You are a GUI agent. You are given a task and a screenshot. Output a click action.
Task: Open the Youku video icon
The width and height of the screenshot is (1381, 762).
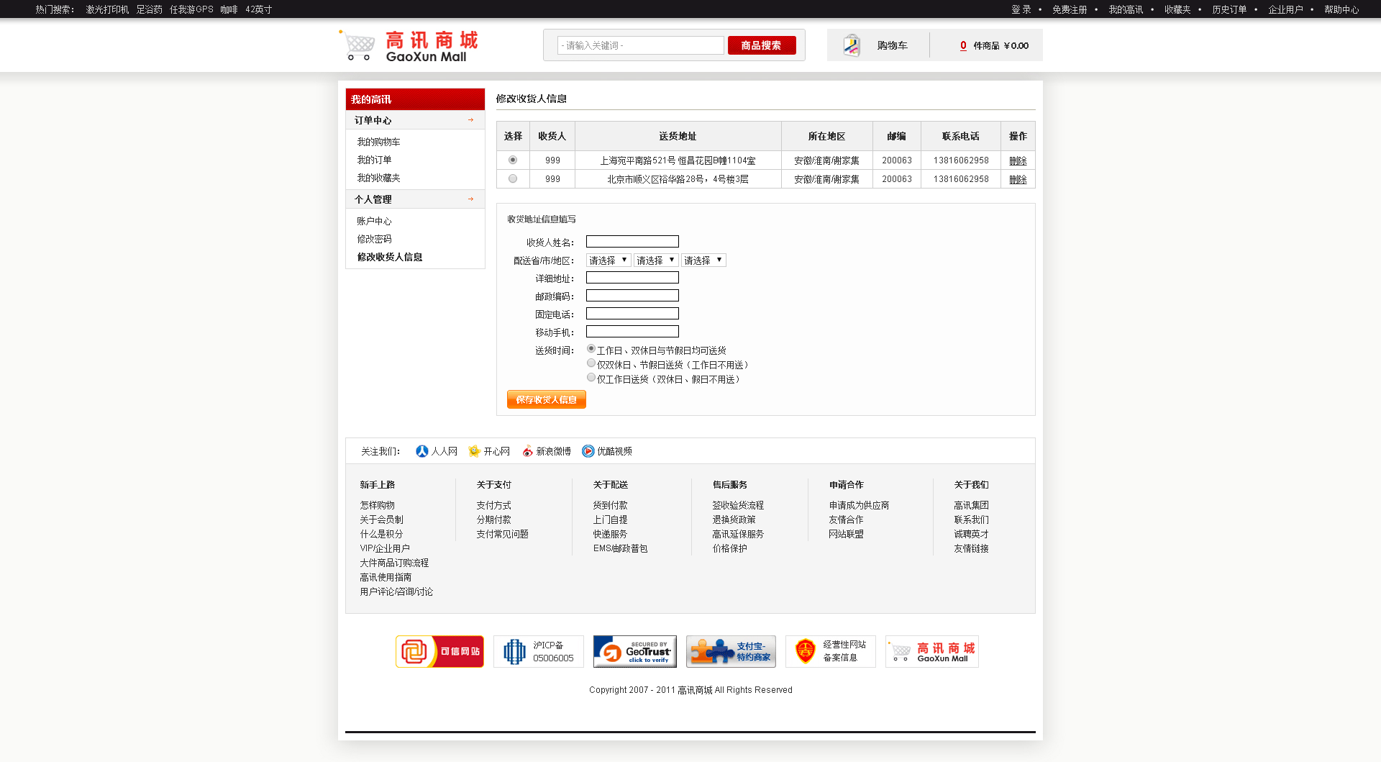pyautogui.click(x=588, y=451)
